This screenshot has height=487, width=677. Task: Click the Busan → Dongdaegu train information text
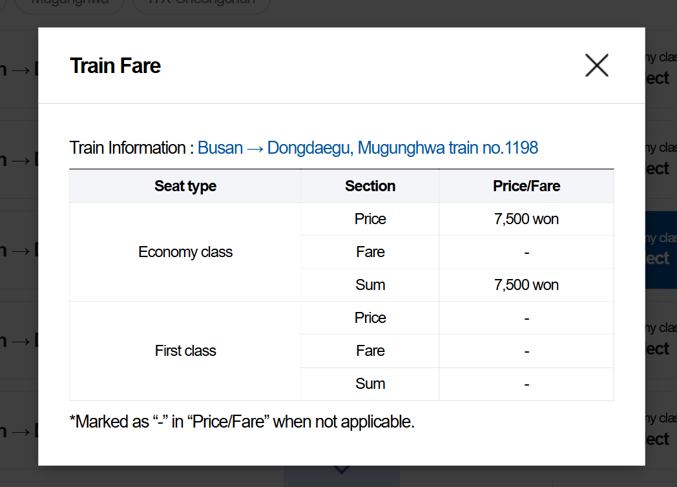tap(368, 148)
